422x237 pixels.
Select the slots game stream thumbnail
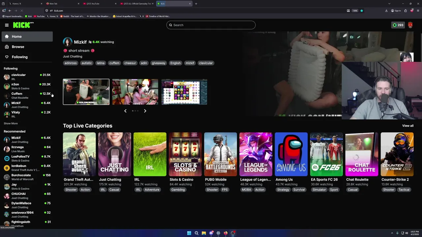click(184, 92)
